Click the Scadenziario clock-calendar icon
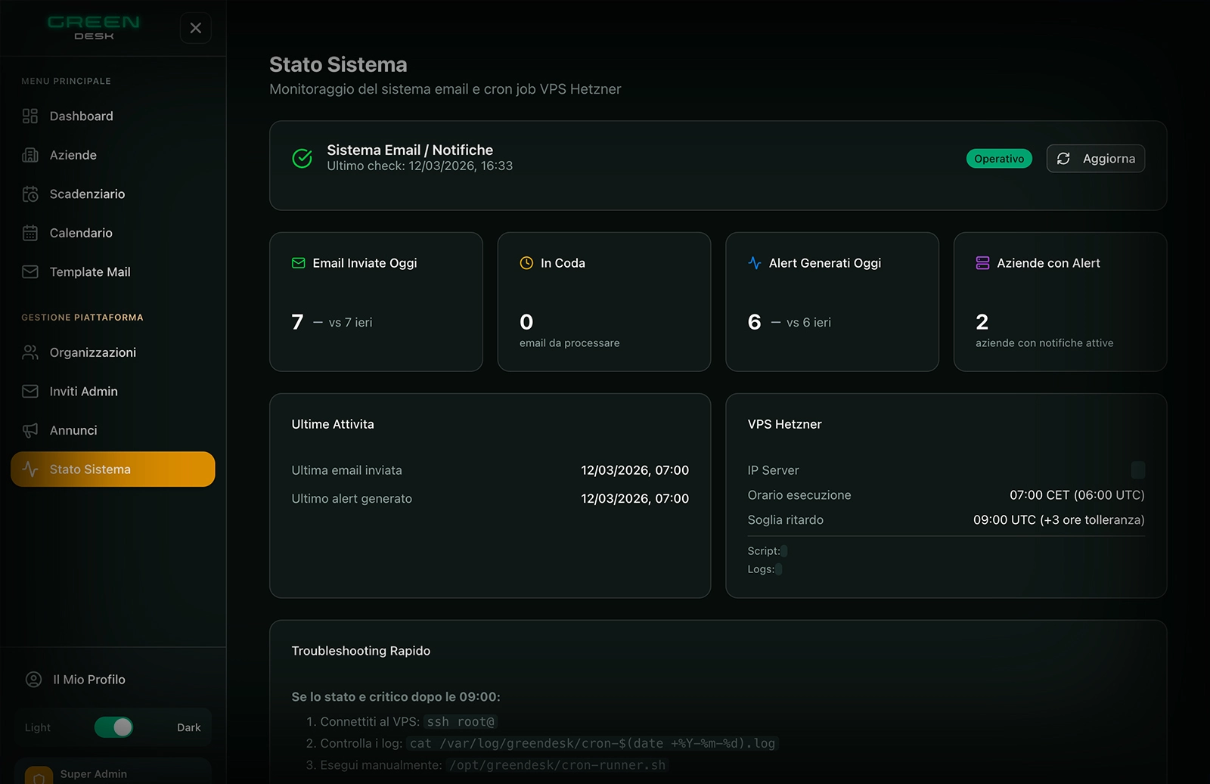Screen dimensions: 1210x784 click(x=30, y=194)
